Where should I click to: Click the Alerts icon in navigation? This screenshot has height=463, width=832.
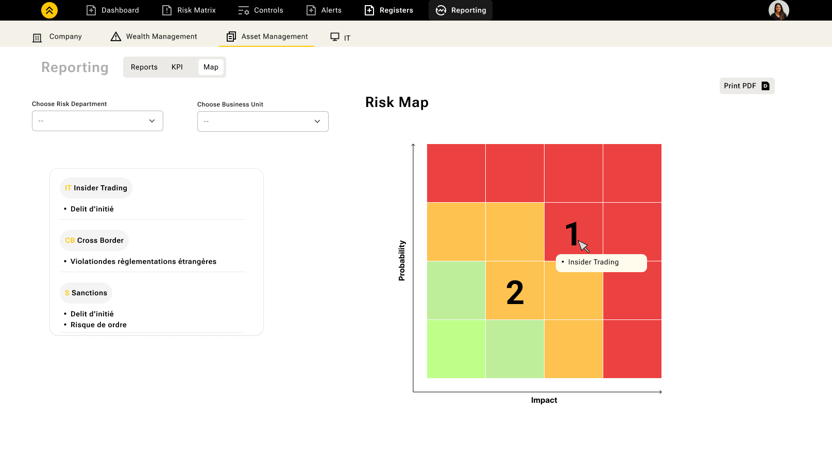[x=311, y=10]
